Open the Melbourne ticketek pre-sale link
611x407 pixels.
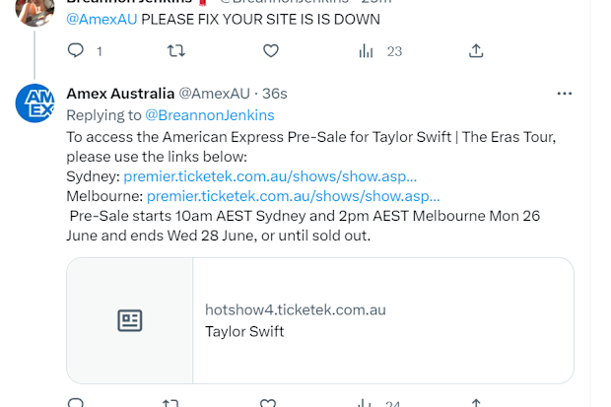coord(293,196)
